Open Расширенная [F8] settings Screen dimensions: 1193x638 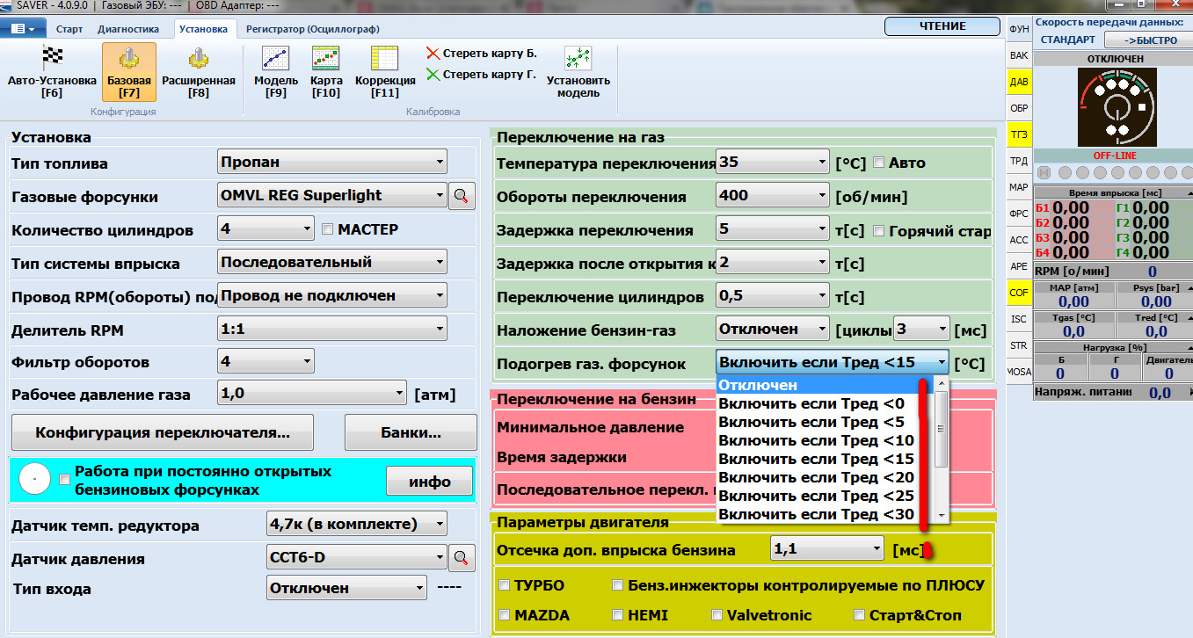[x=199, y=72]
